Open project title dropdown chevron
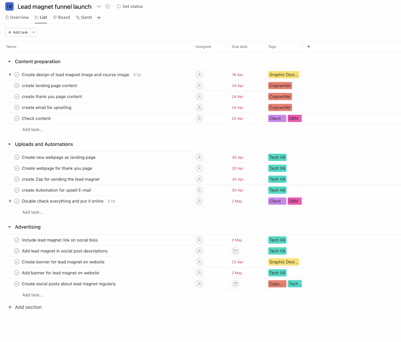401x342 pixels. (x=99, y=7)
